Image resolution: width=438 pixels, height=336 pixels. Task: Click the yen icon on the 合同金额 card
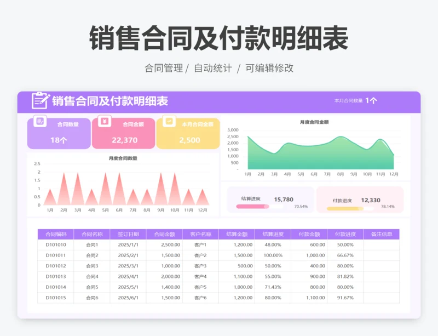point(105,121)
